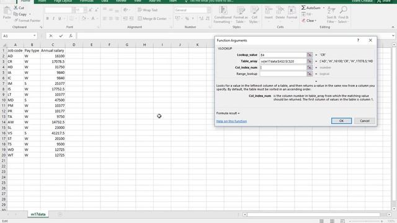Click the Orientation text-angle icon
This screenshot has width=397, height=223.
[x=125, y=10]
